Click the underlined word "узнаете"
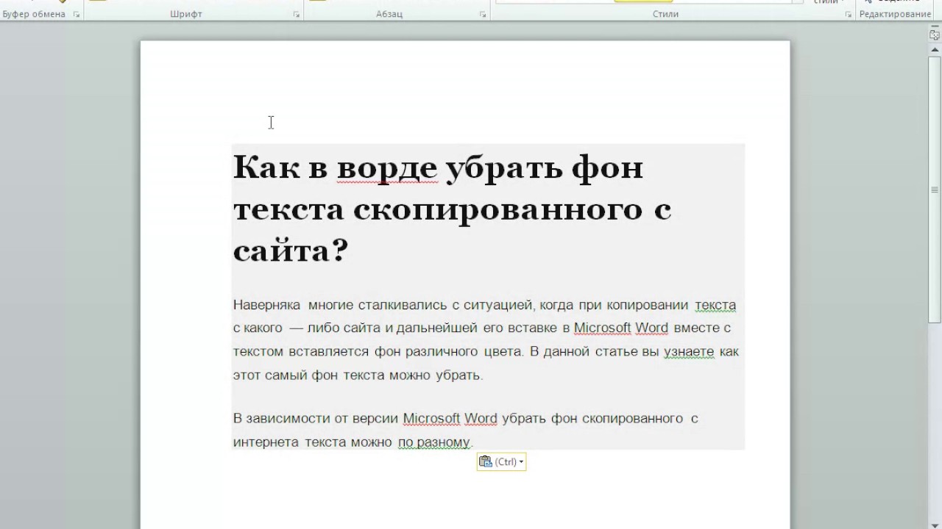942x529 pixels. pyautogui.click(x=689, y=352)
